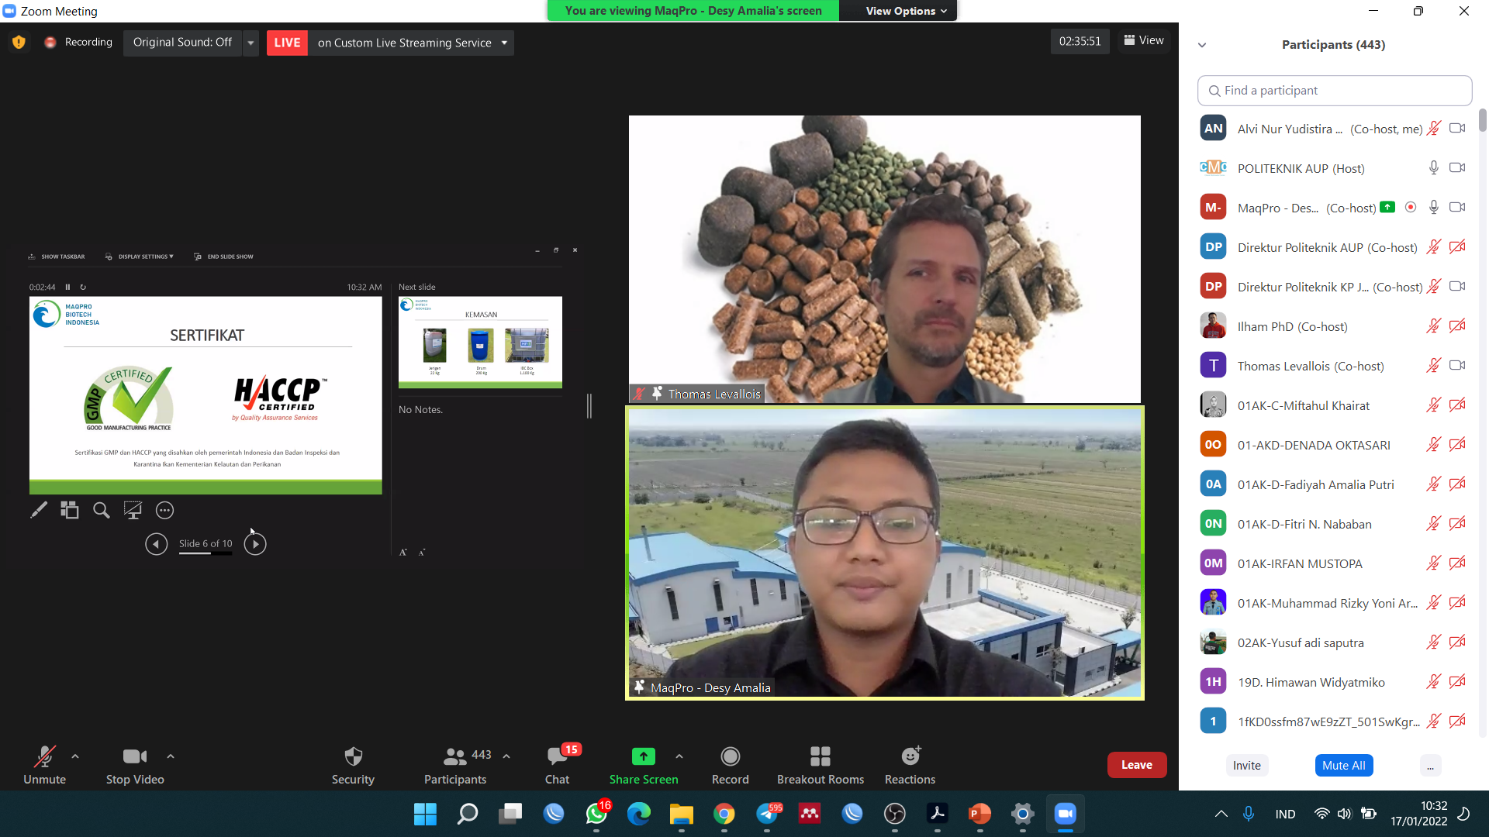Collapse participants panel chevron
1489x837 pixels.
1202,45
